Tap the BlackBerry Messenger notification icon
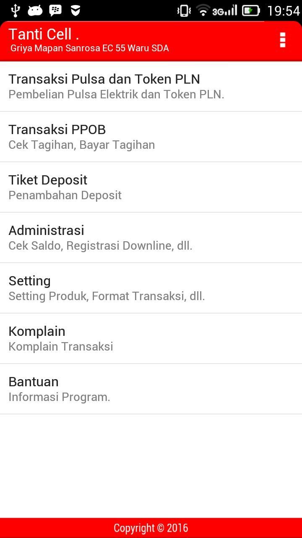Viewport: 302px width, 538px height. [55, 11]
